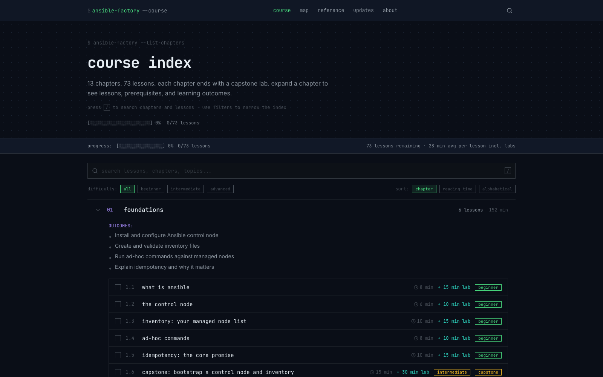Open the updates nav item

(363, 11)
